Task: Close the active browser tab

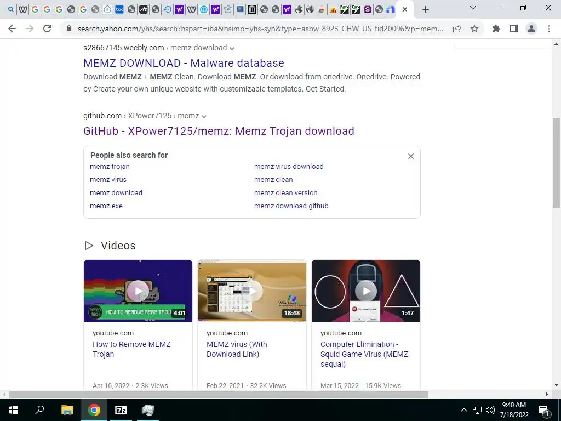Action: (405, 10)
